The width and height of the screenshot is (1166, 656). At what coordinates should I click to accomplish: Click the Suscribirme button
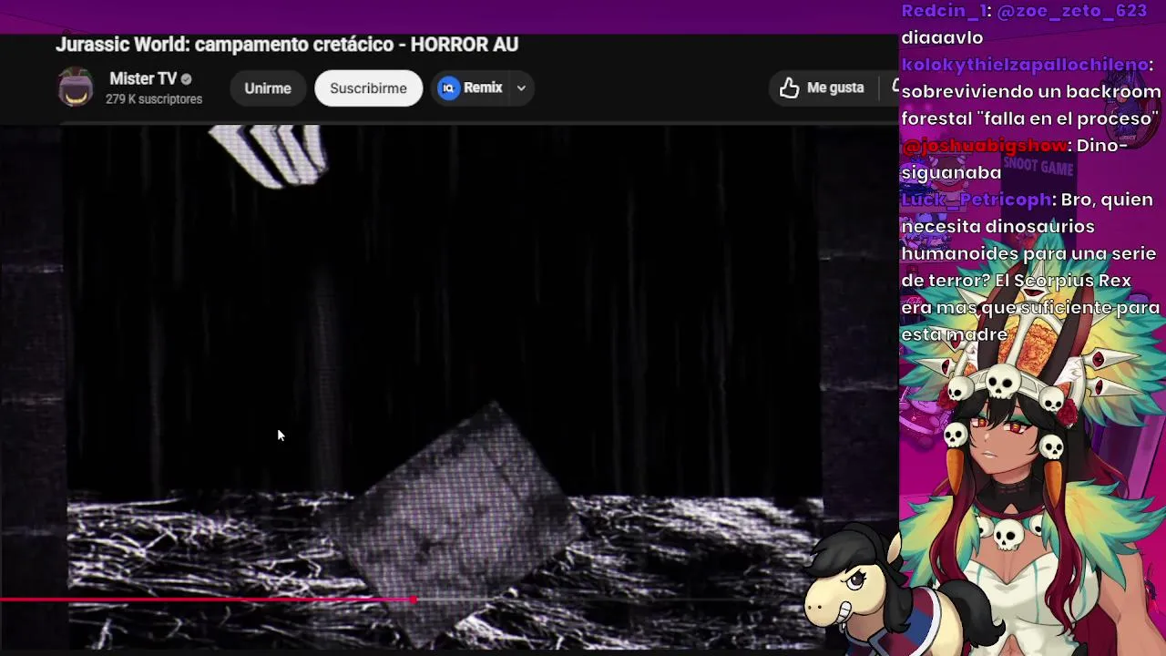[x=368, y=88]
